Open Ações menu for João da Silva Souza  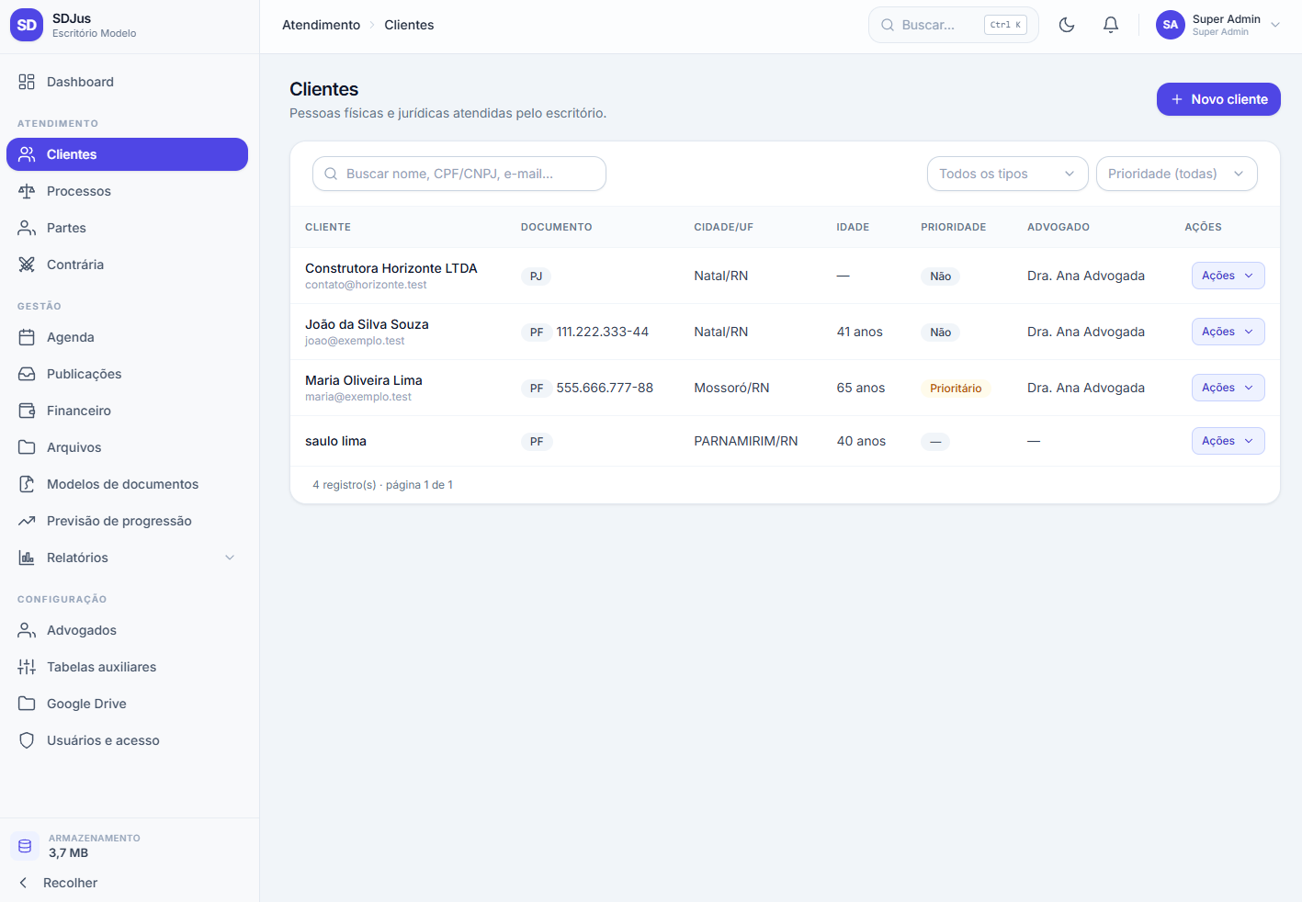(x=1228, y=332)
